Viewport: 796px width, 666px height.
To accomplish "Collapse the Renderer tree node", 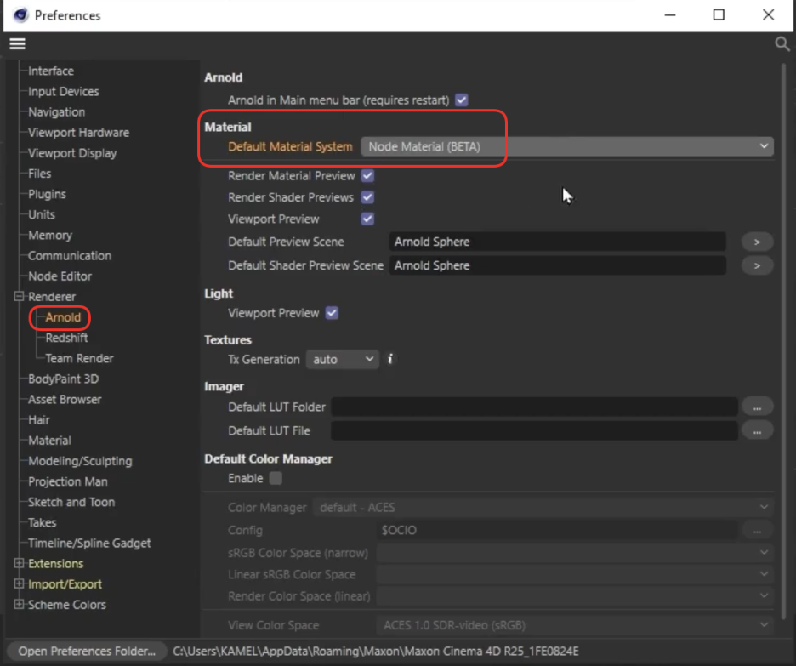I will coord(19,297).
